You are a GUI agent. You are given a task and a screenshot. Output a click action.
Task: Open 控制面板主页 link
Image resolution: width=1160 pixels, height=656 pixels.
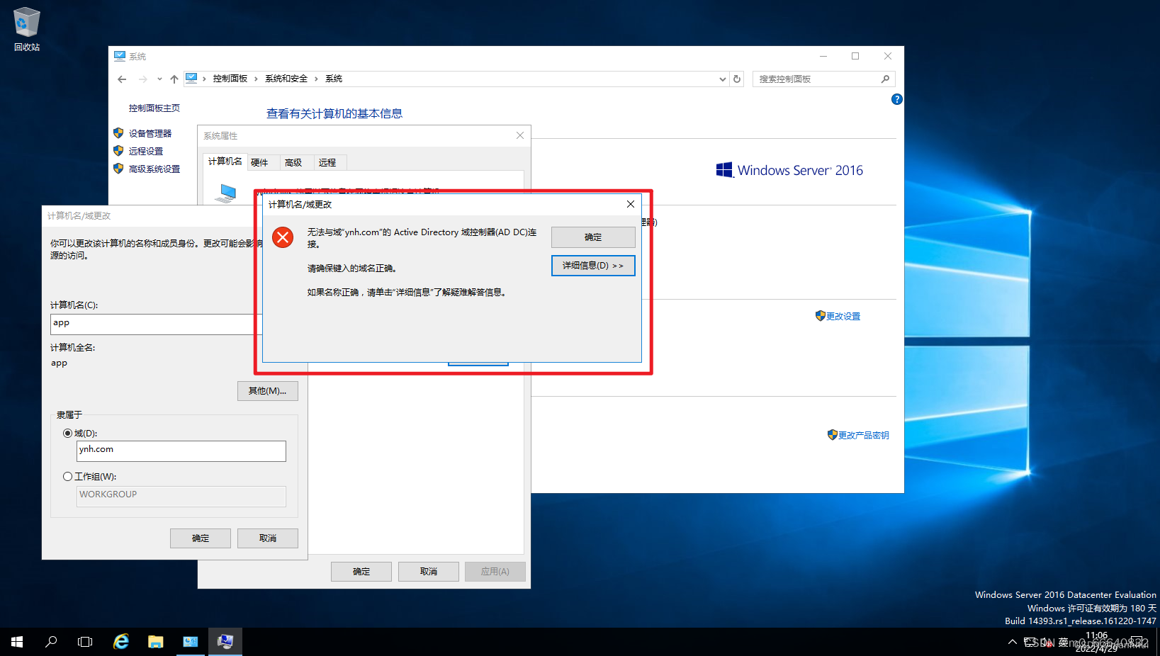[x=154, y=108]
